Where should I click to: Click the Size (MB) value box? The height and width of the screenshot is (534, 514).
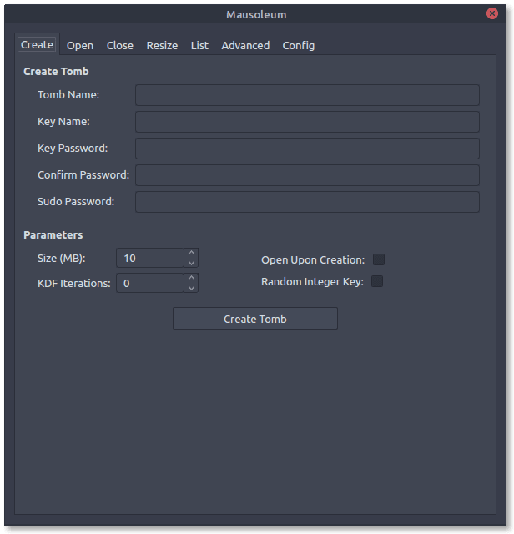pos(150,258)
